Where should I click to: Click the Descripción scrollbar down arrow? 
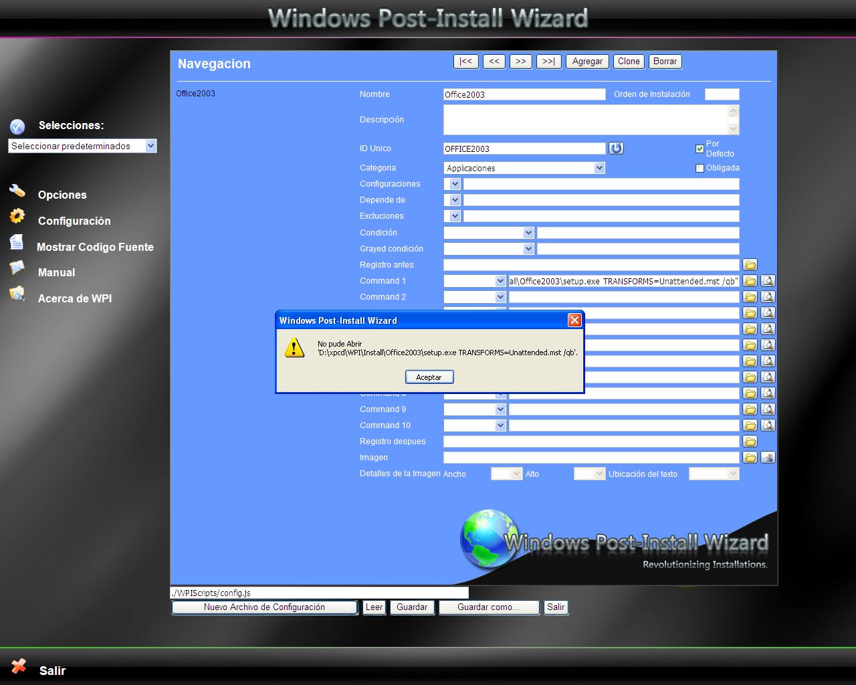tap(734, 129)
